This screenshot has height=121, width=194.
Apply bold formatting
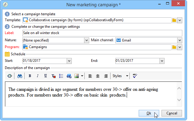pos(30,76)
